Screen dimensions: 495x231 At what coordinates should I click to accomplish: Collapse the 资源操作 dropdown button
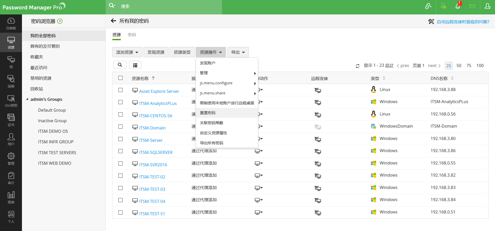pos(211,52)
